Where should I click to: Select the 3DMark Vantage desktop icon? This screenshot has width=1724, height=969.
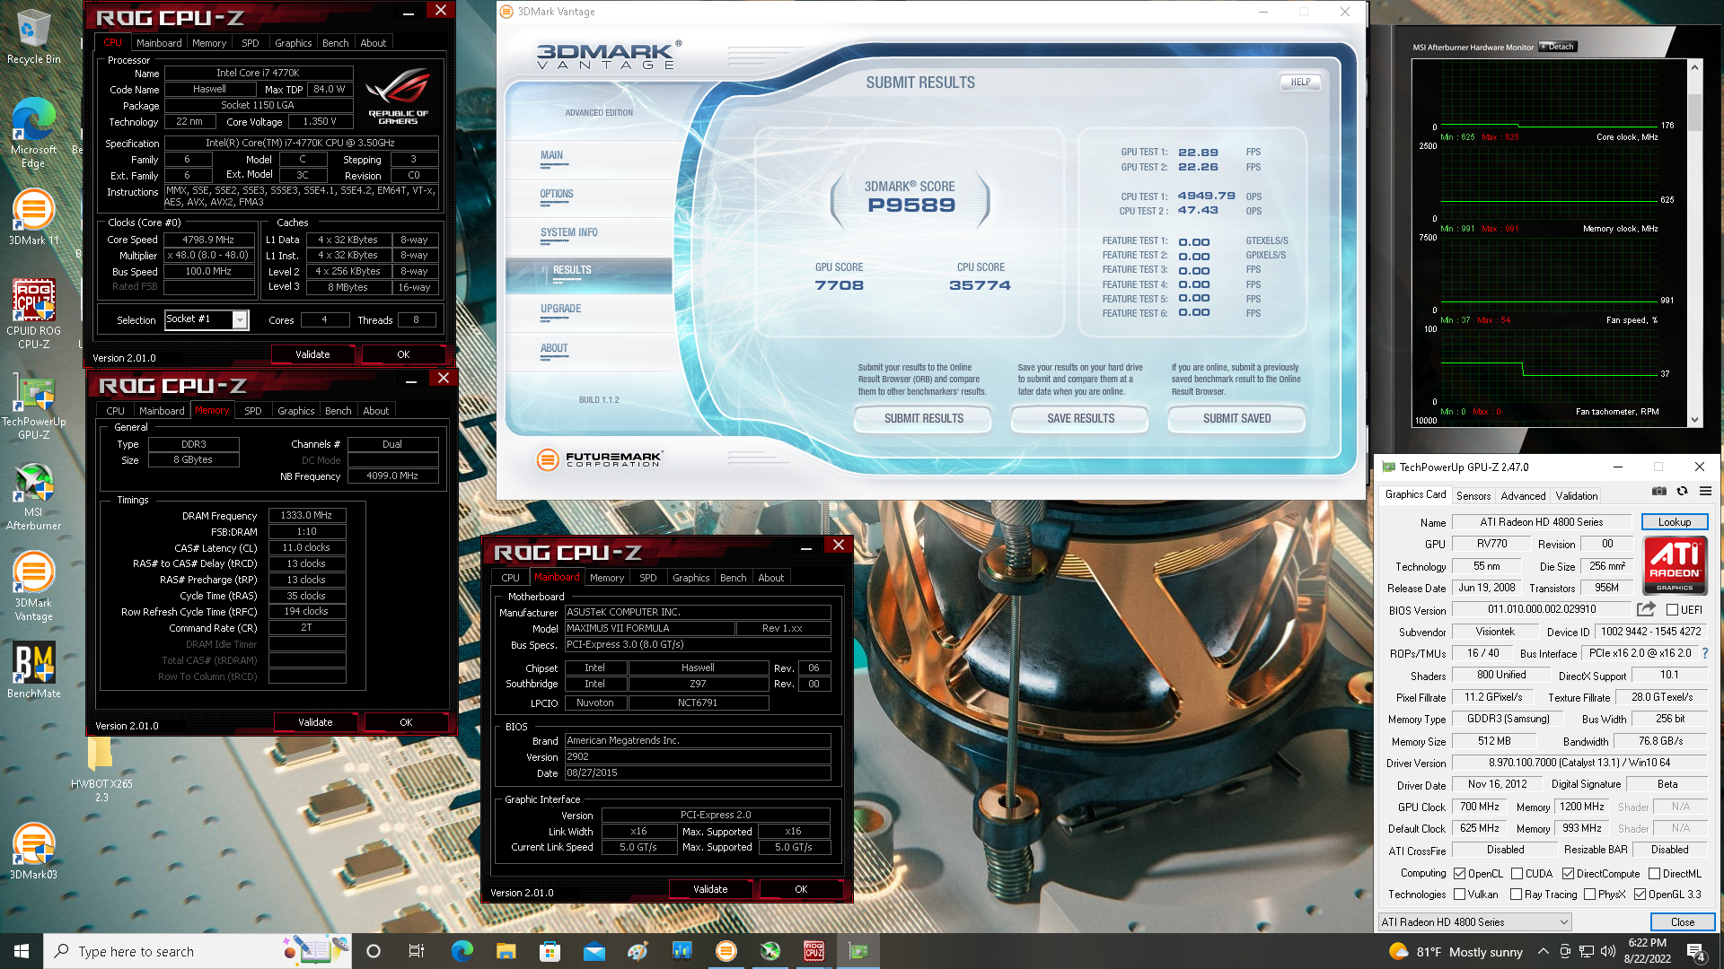pos(33,587)
